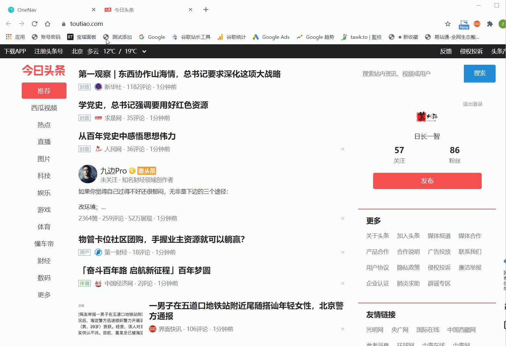
Task: Open the blue New extension icon
Action: point(464,25)
